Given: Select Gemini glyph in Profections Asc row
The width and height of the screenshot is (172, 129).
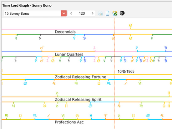Looking at the screenshot, I should click(x=134, y=116).
